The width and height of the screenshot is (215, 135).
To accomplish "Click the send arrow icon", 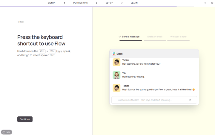I will click(x=191, y=100).
